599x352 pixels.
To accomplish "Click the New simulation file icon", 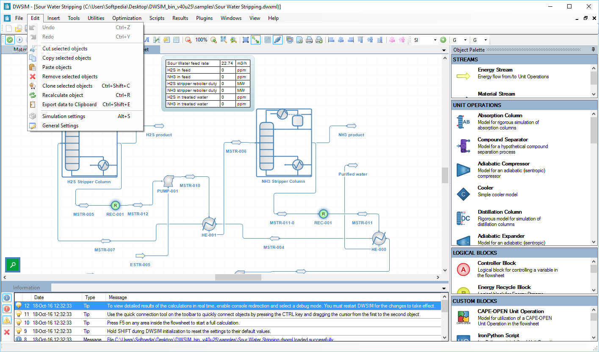I will click(x=9, y=29).
